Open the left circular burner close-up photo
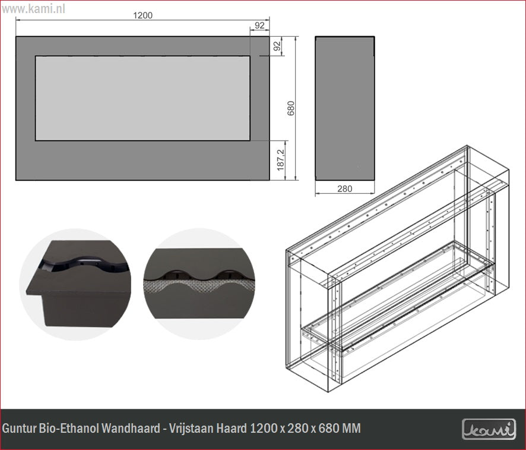The image size is (526, 450). point(75,284)
